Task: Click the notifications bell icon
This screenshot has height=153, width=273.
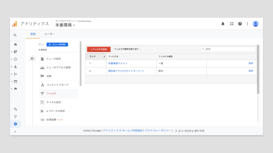Action: point(223,24)
